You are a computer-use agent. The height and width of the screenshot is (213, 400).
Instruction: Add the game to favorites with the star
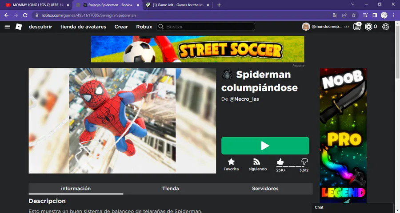pyautogui.click(x=231, y=162)
